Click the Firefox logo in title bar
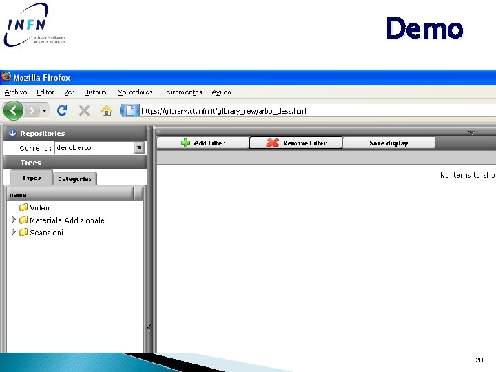The width and height of the screenshot is (496, 372). point(6,77)
